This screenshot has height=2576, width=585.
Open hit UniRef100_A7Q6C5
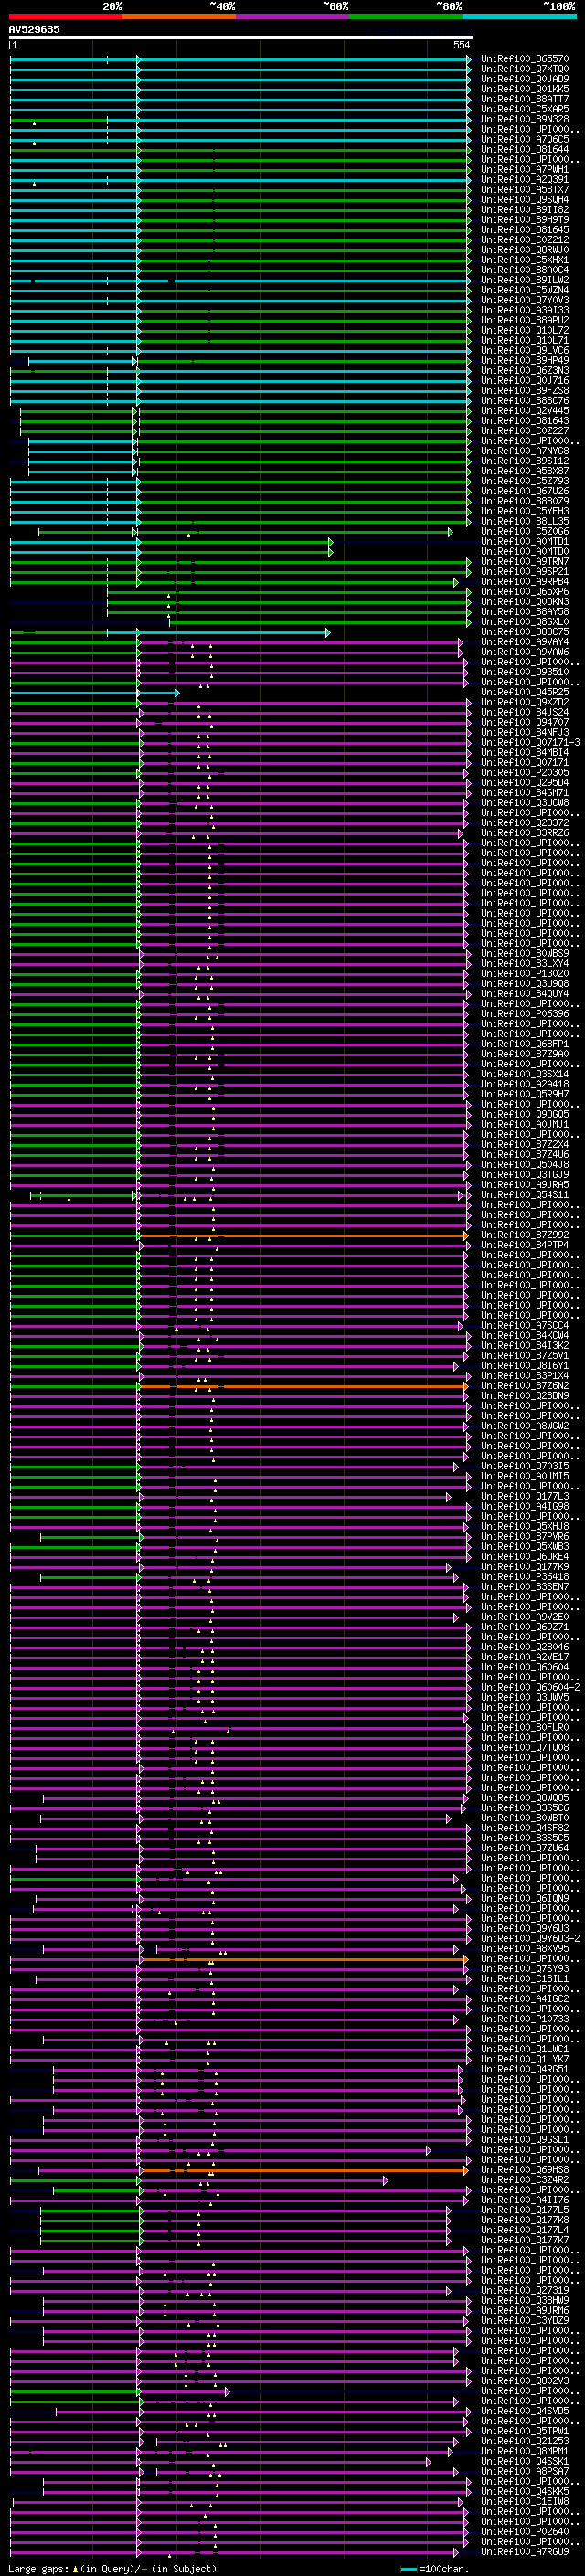(525, 139)
